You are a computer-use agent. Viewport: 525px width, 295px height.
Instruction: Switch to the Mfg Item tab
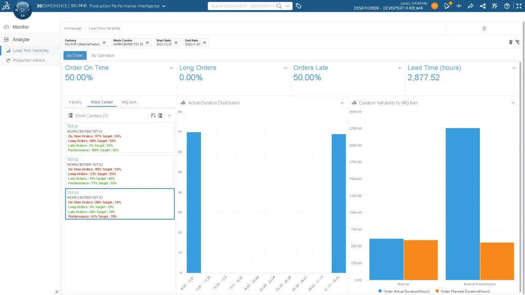(x=129, y=102)
